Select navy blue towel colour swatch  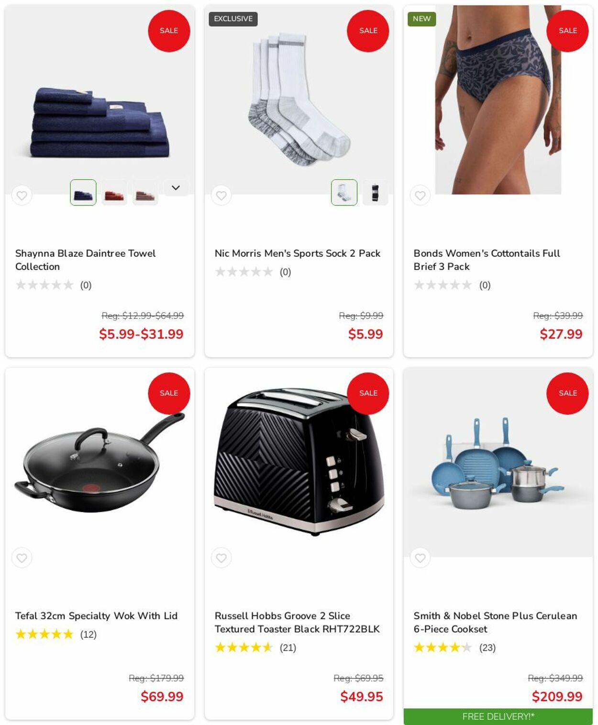point(83,193)
